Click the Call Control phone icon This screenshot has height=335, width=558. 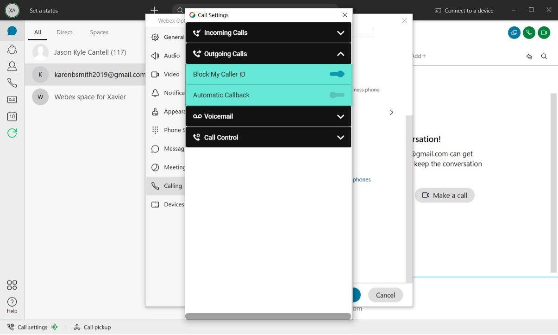(x=197, y=137)
